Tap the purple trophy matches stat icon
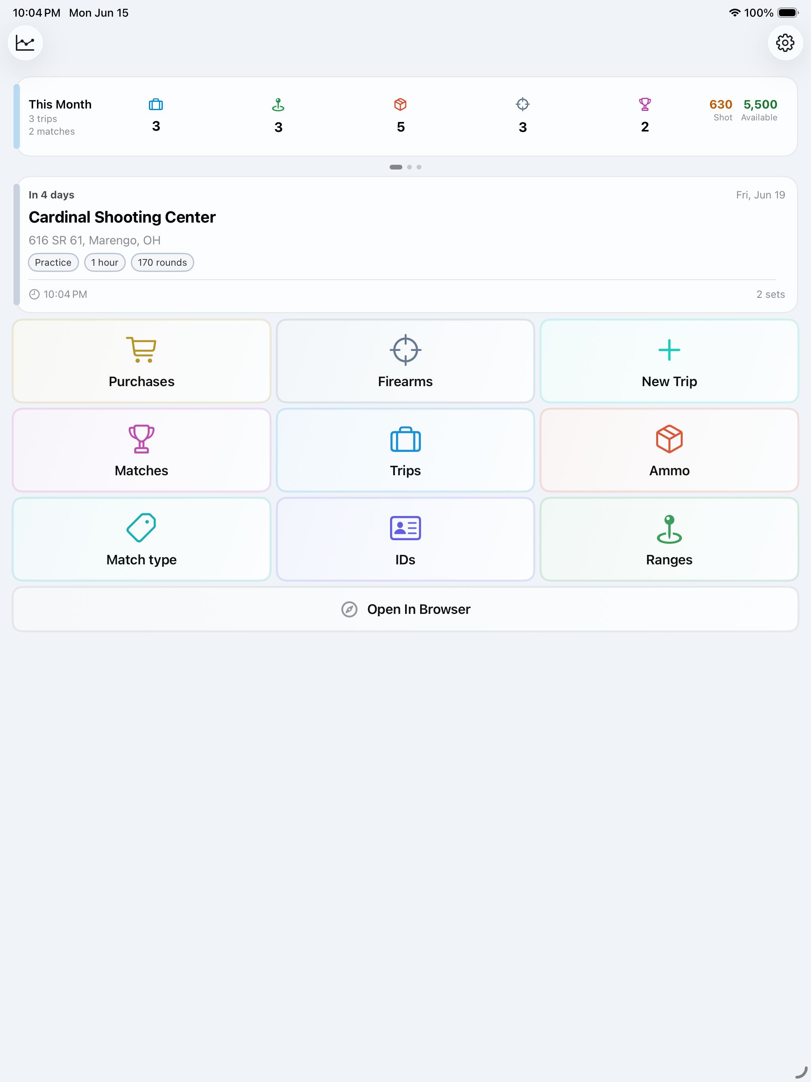The height and width of the screenshot is (1082, 811). [645, 104]
